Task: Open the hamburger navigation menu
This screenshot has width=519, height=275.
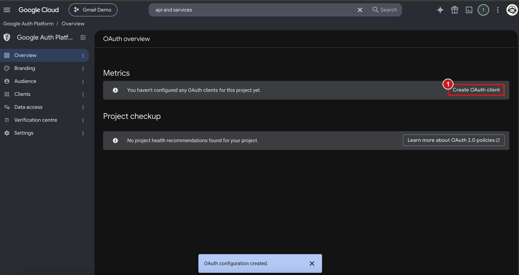Action: pyautogui.click(x=7, y=10)
